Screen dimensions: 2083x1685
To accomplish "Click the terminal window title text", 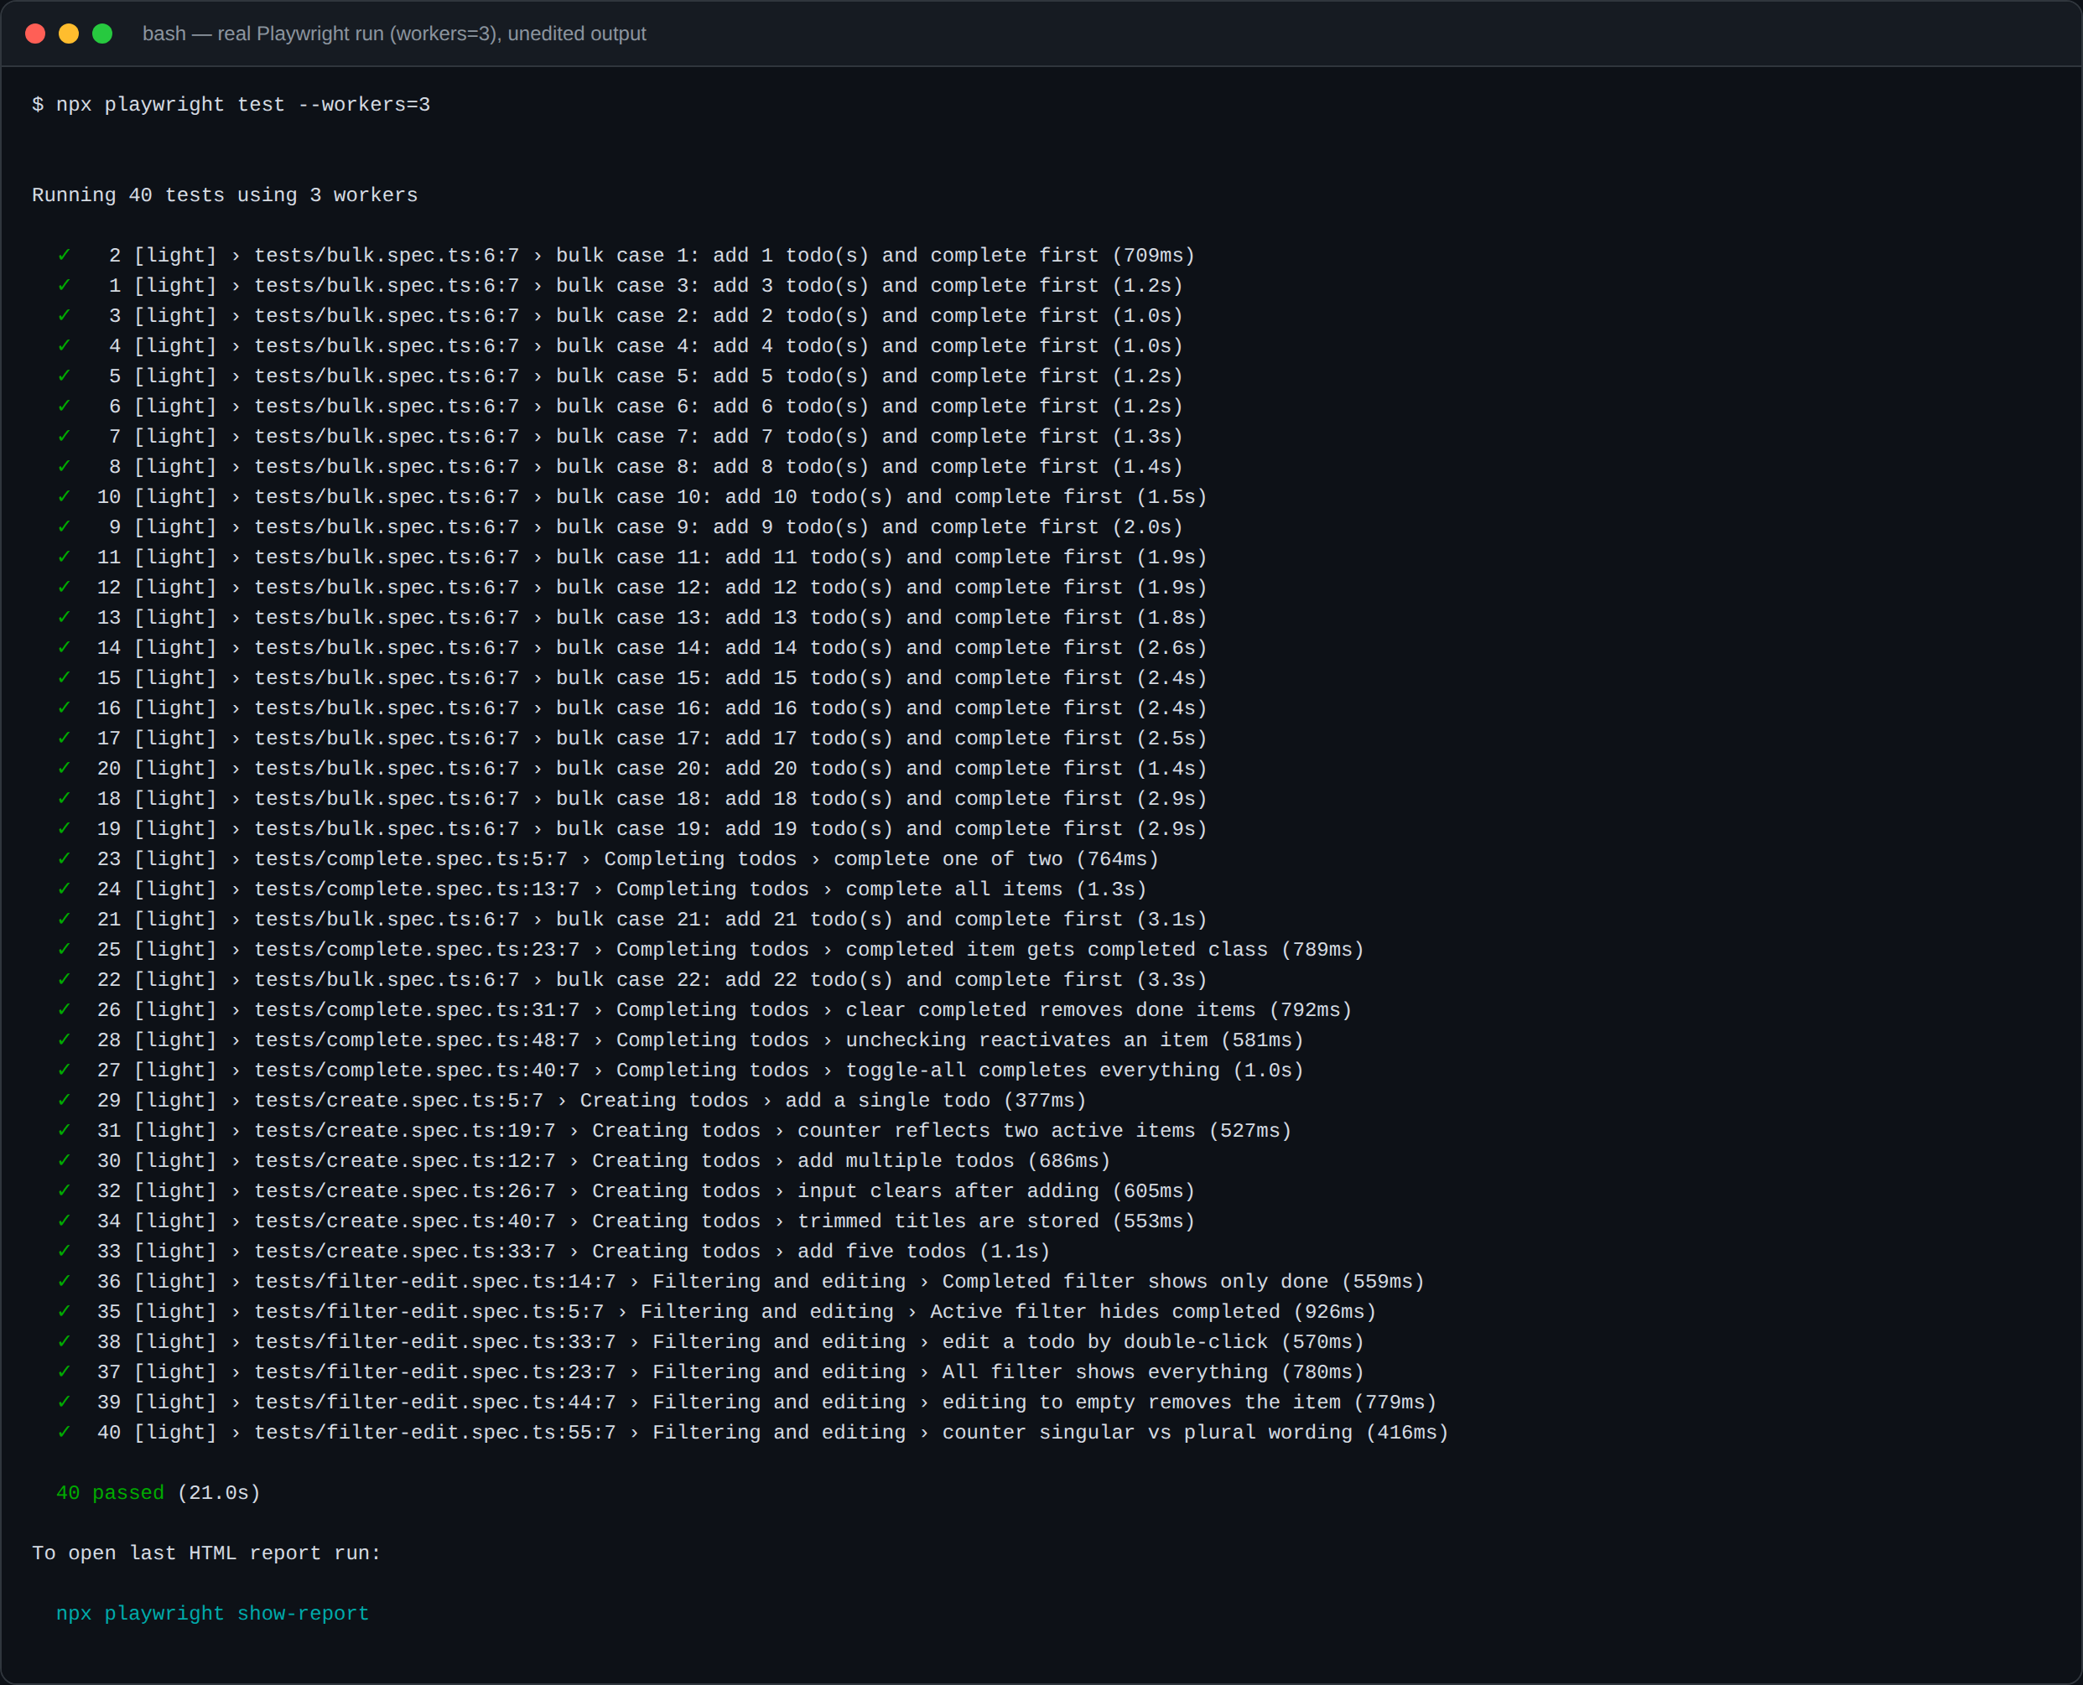I will (394, 34).
